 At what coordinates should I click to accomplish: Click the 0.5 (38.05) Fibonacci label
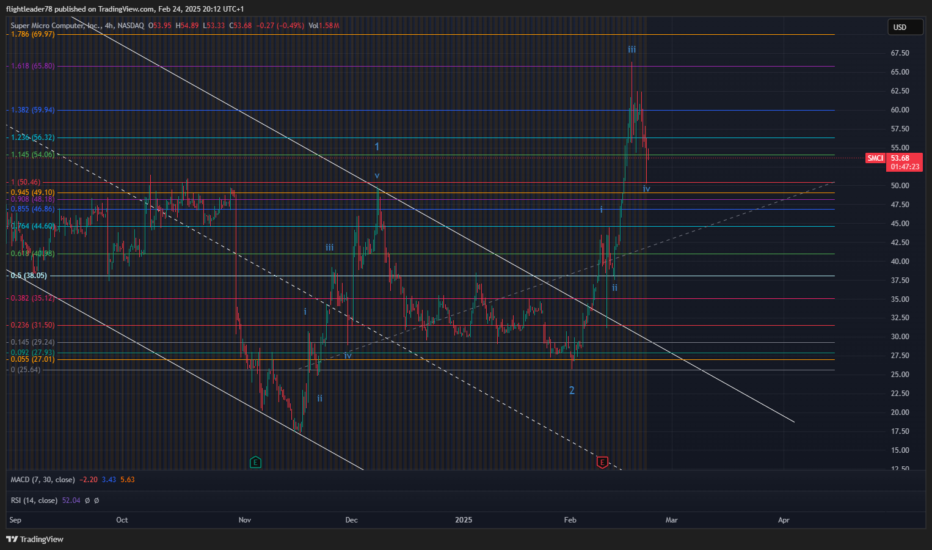pos(29,276)
